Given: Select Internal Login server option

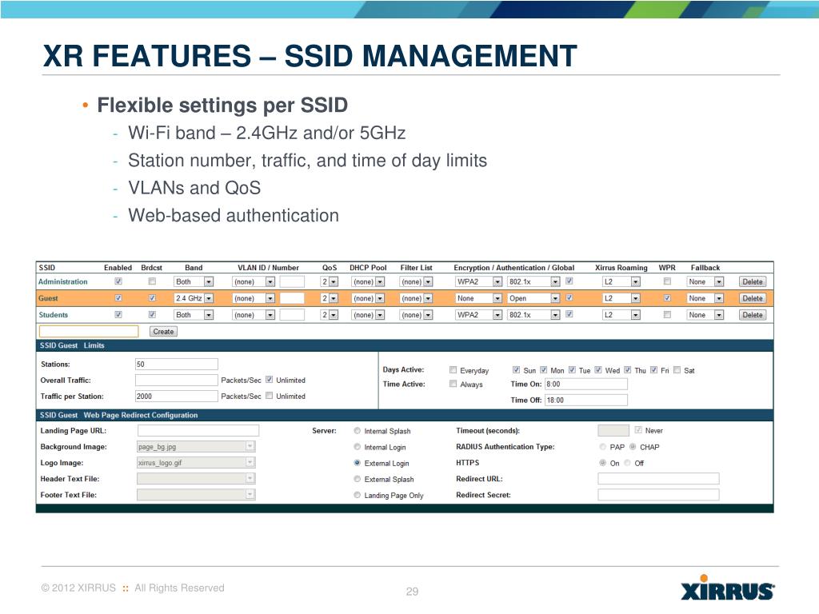Looking at the screenshot, I should pyautogui.click(x=358, y=447).
